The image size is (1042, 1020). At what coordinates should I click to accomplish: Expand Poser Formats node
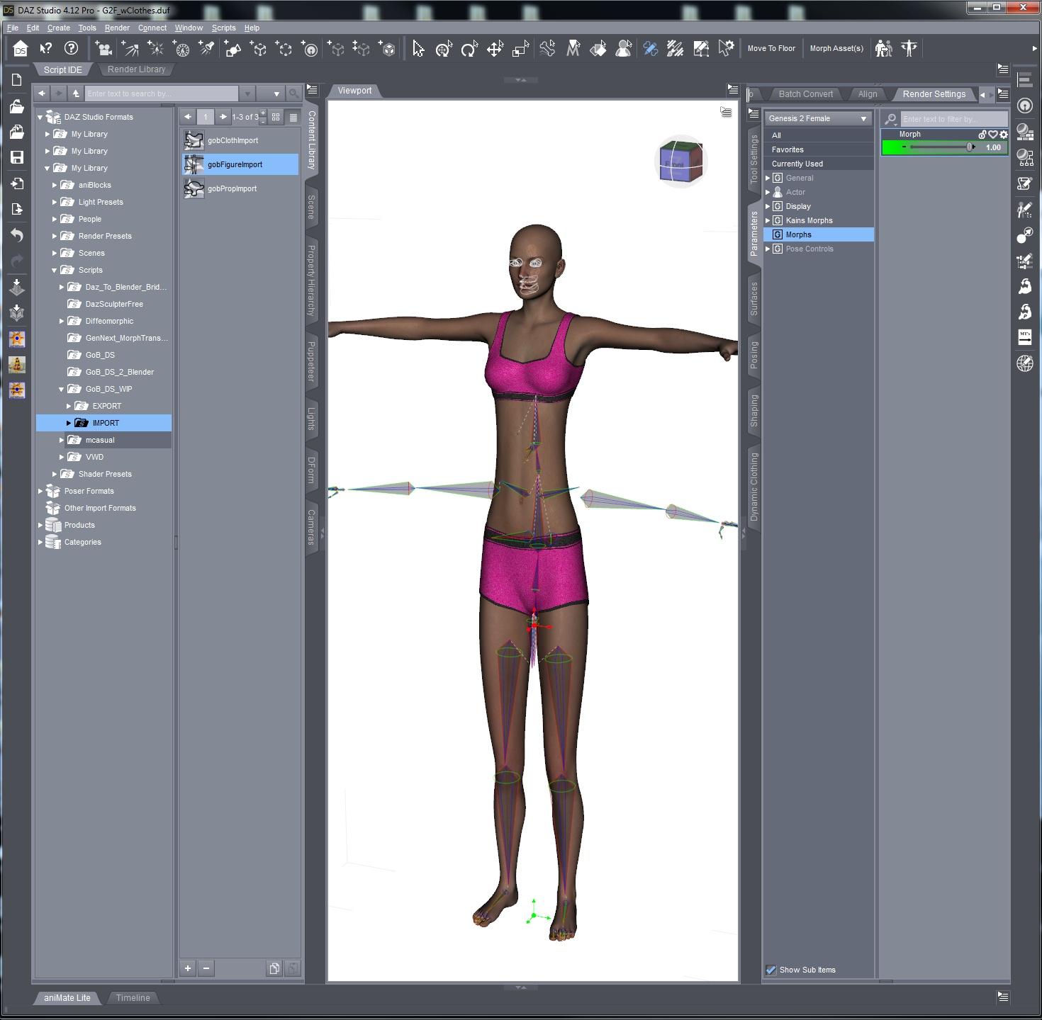click(40, 491)
